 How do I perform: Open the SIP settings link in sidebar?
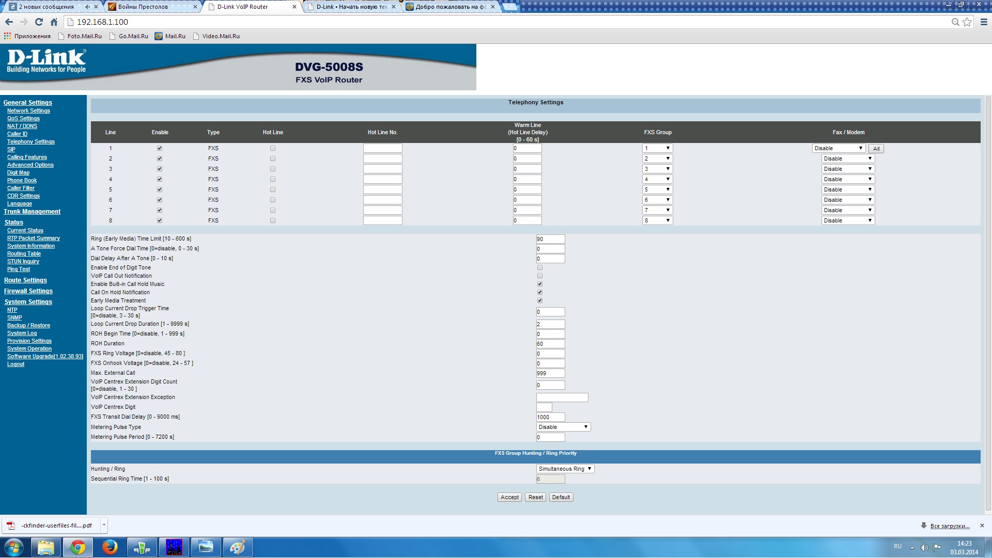tap(11, 150)
